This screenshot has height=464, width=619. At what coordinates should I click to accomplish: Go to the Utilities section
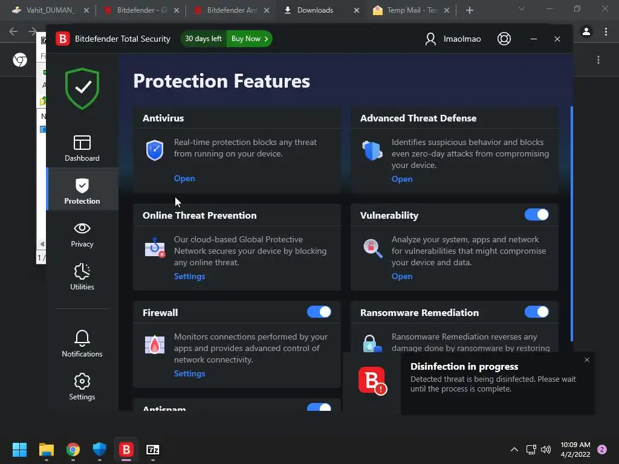click(x=82, y=277)
